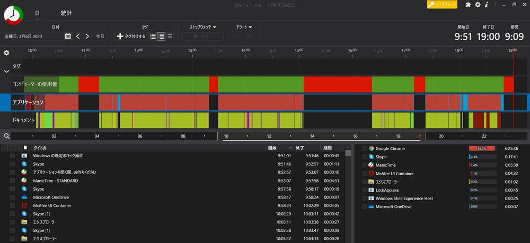This screenshot has width=530, height=243.
Task: Select the first list view mode icon
Action: [153, 36]
